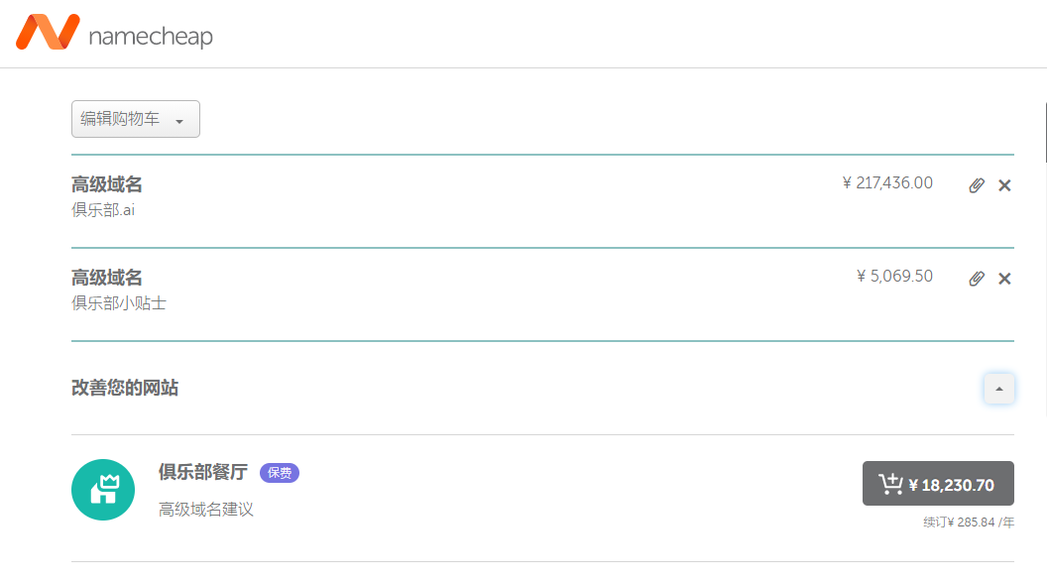Click the vertical scrollbar on right edge
The width and height of the screenshot is (1047, 581).
(x=1045, y=132)
